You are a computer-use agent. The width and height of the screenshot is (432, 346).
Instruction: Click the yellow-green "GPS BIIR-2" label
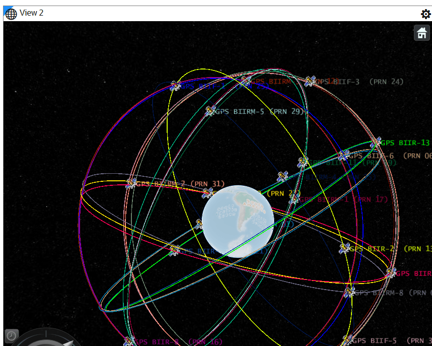[x=372, y=249]
